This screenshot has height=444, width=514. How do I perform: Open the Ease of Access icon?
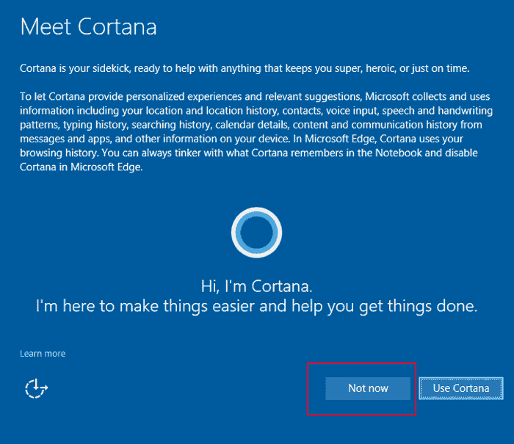pyautogui.click(x=37, y=389)
